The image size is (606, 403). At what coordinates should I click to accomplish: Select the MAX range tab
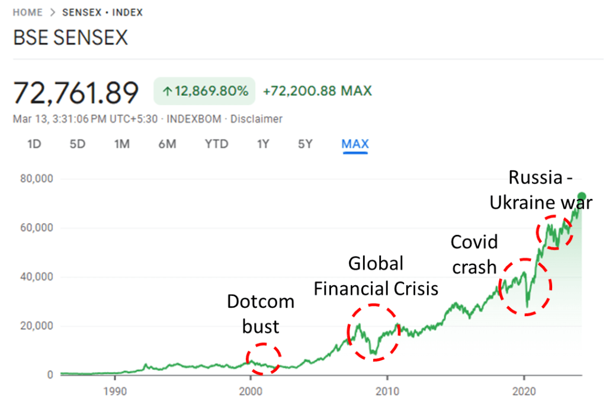[x=355, y=144]
